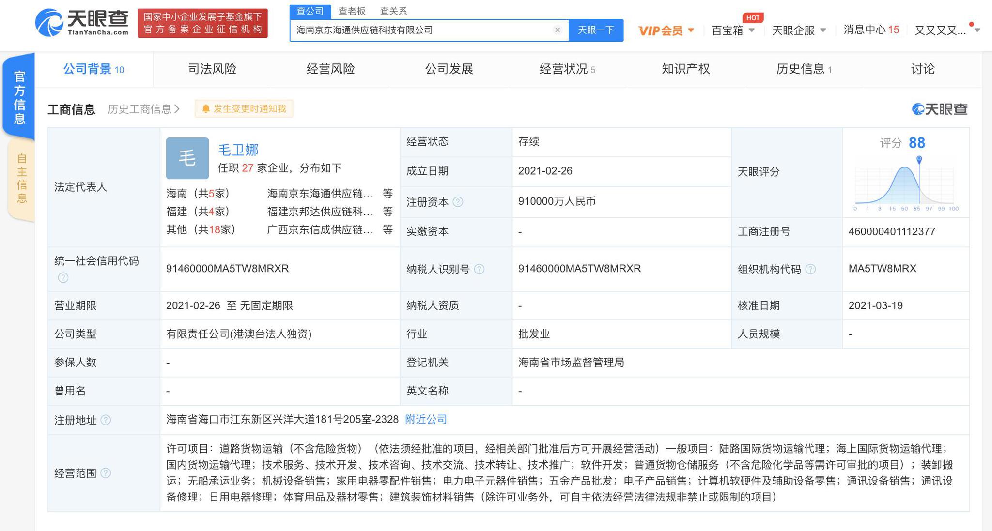The width and height of the screenshot is (992, 531).
Task: Open the 司法风险 tab
Action: coord(212,69)
